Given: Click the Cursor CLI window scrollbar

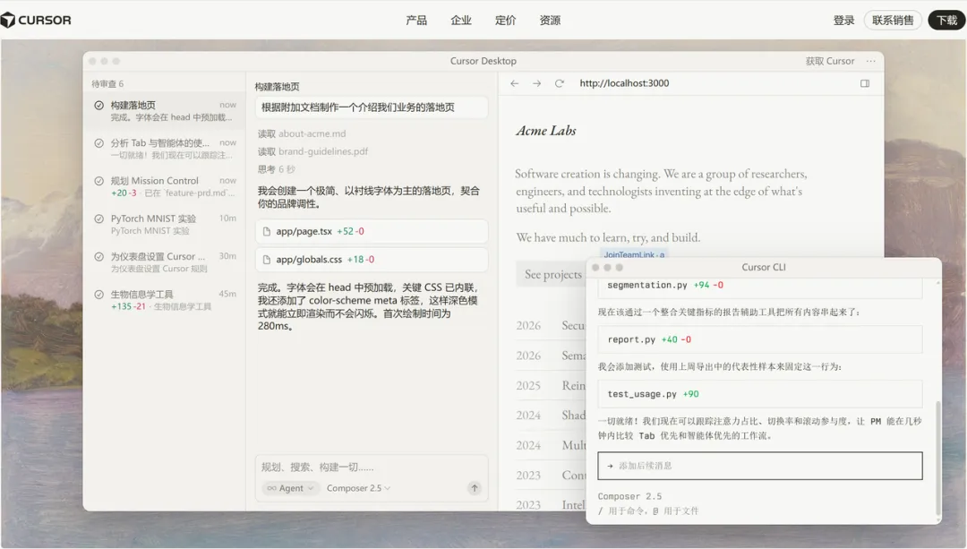Looking at the screenshot, I should pos(938,457).
